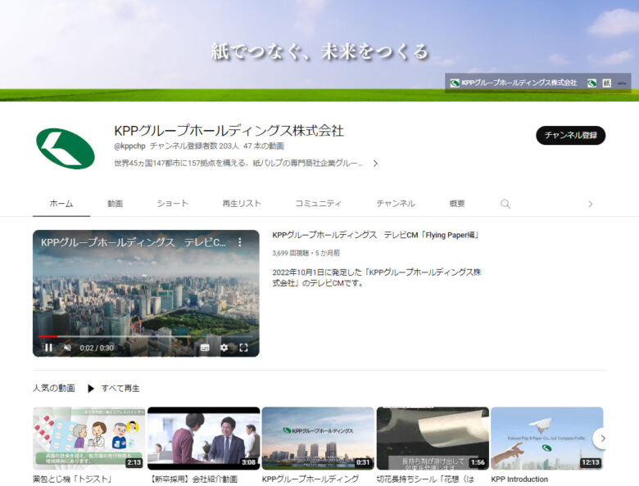Click the 人気の動画 section heading
Image resolution: width=639 pixels, height=486 pixels.
coord(54,389)
